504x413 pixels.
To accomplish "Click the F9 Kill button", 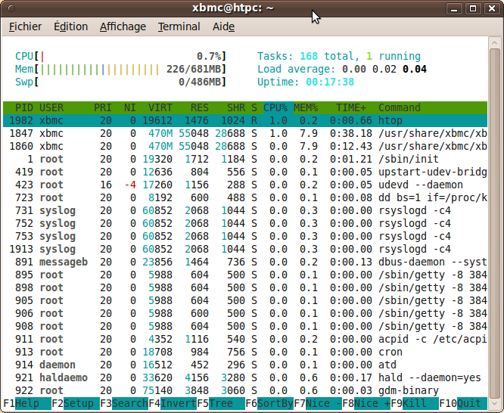I will pos(415,403).
